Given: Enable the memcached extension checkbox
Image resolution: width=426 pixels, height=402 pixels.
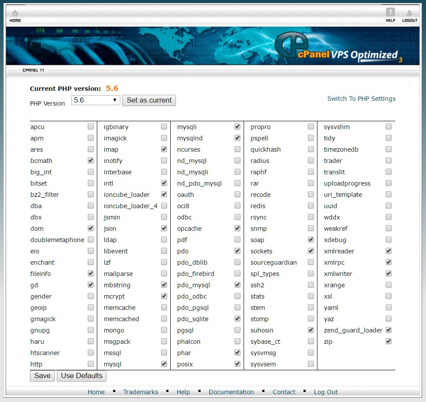Looking at the screenshot, I should (x=164, y=319).
